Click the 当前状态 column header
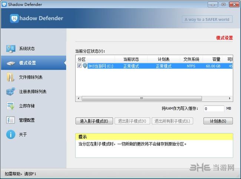 [131, 59]
